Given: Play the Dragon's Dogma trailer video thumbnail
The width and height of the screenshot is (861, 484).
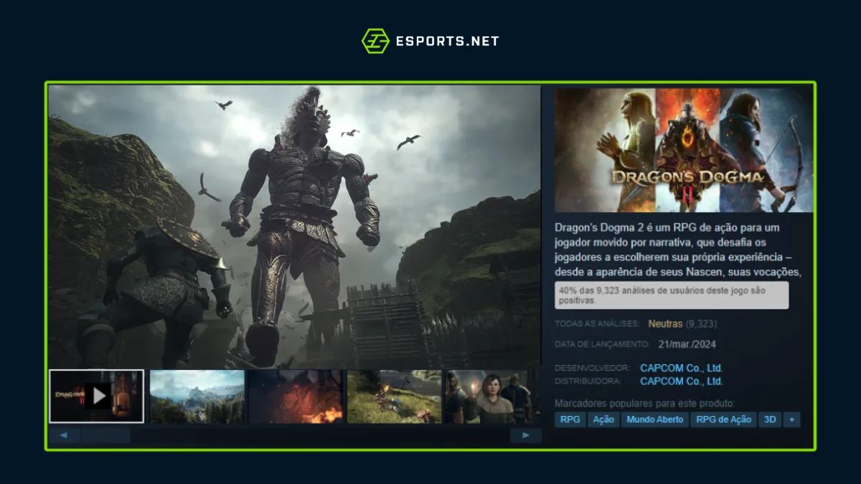Looking at the screenshot, I should tap(96, 396).
